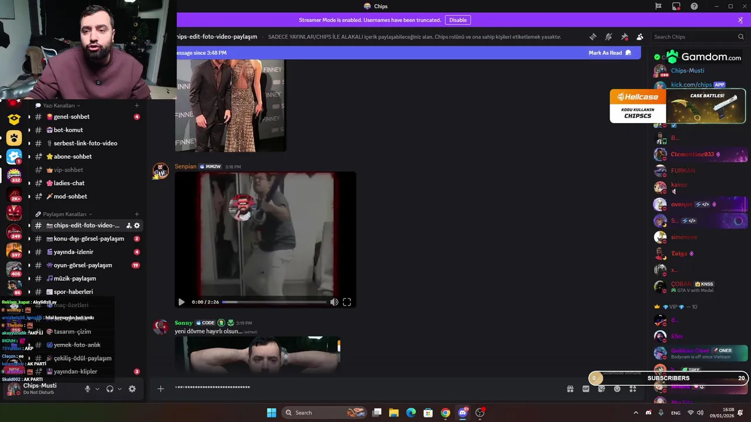Viewport: 751px width, 422px height.
Task: Click username Sonny in chat
Action: 184,323
